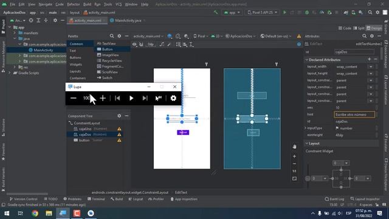The image size is (389, 219).
Task: Minimize the Palette panel
Action: [126, 36]
